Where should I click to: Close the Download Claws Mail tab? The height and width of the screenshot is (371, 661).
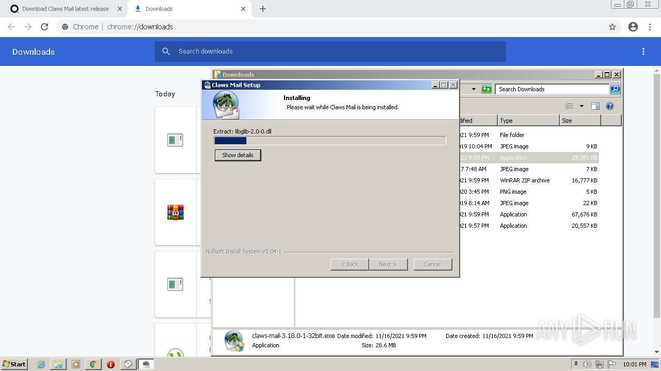click(x=120, y=9)
